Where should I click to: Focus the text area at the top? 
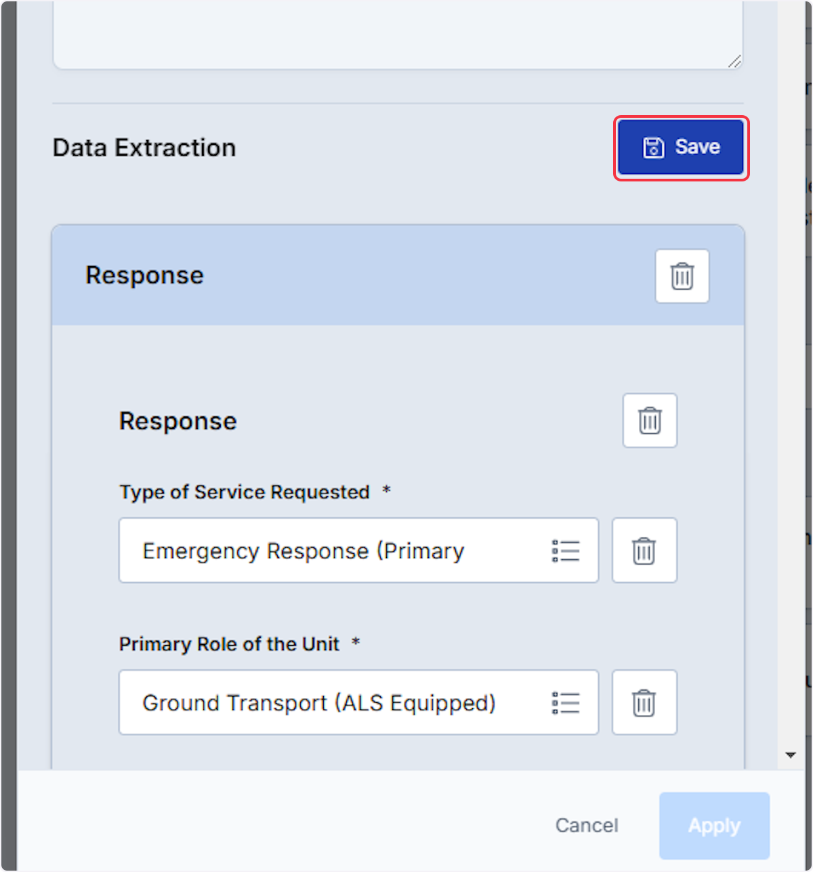click(x=398, y=34)
